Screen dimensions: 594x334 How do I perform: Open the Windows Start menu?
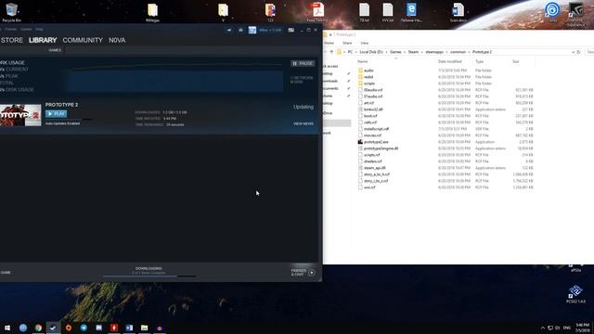pyautogui.click(x=7, y=328)
